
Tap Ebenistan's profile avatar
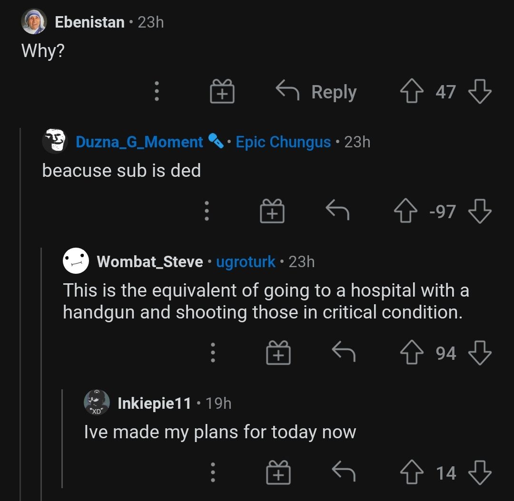[x=34, y=22]
